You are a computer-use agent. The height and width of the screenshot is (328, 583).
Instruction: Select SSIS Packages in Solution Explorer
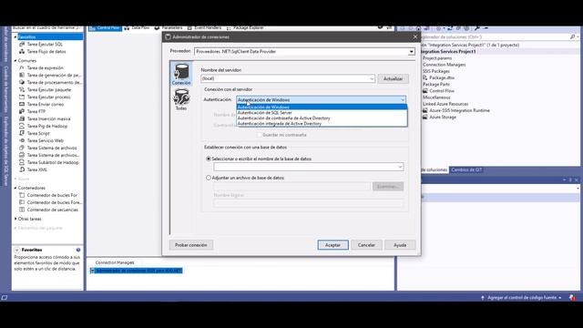436,71
